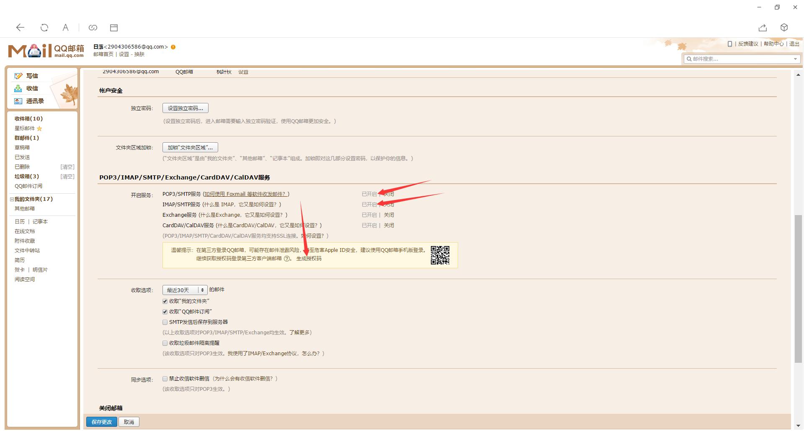Click the link chain icon in toolbar
This screenshot has height=431, width=804.
[93, 28]
